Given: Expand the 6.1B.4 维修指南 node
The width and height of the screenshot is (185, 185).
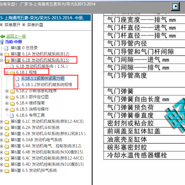Looking at the screenshot, I should click(x=7, y=103).
